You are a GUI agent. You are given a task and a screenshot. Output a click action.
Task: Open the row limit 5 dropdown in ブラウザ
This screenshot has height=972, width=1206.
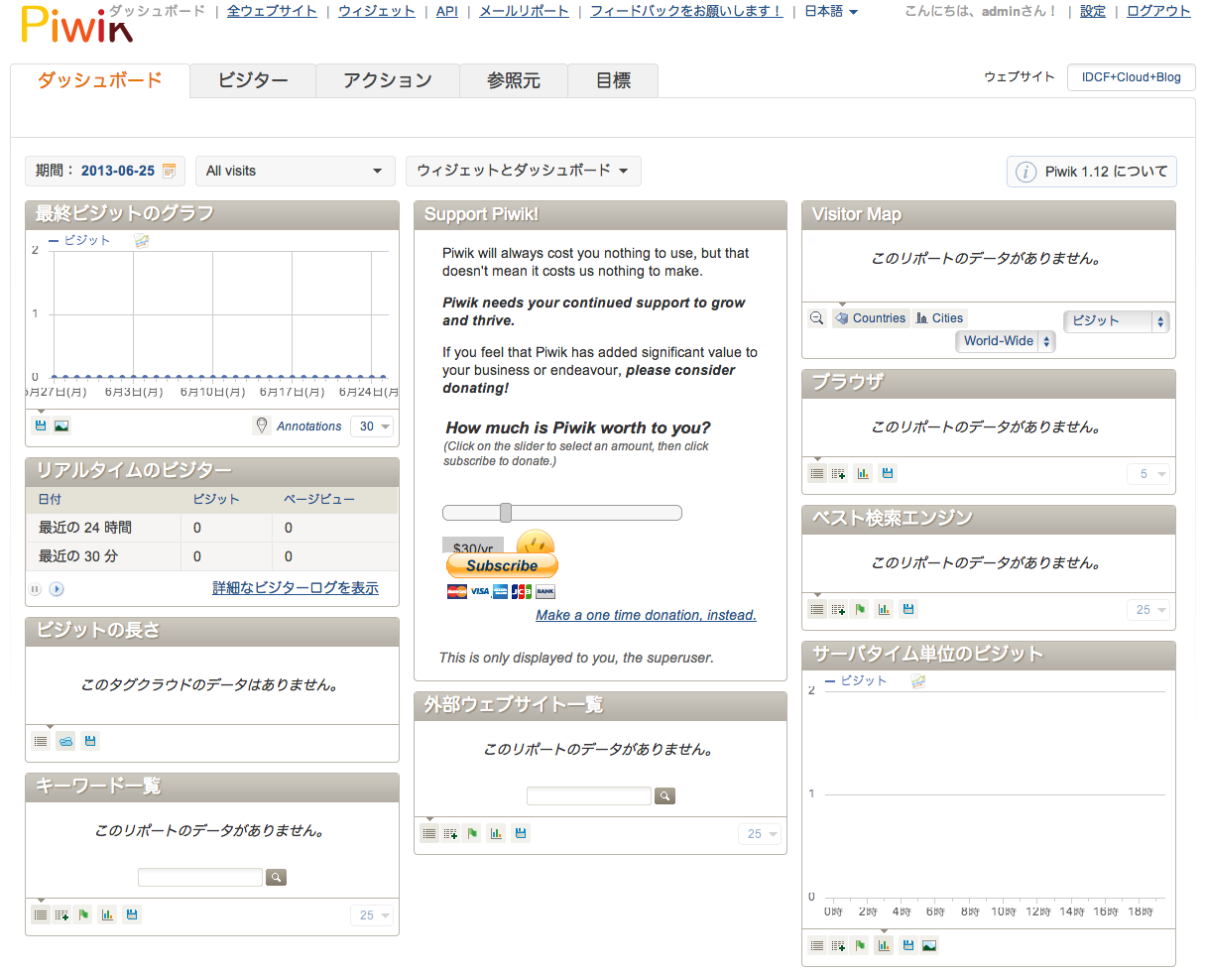[1149, 474]
